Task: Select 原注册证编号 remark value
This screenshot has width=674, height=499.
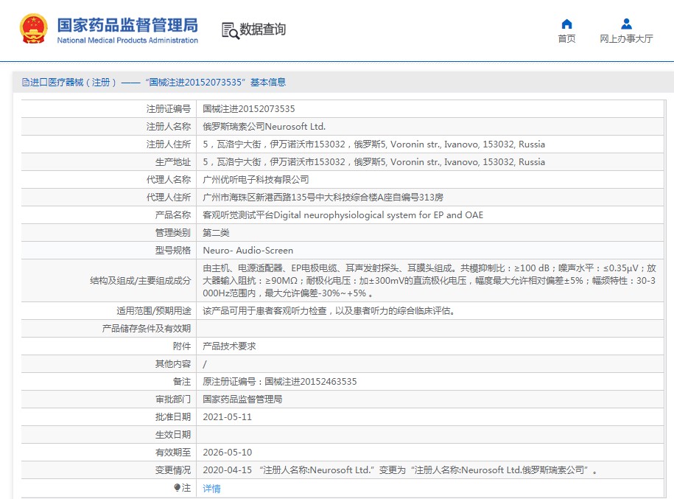Action: point(280,382)
